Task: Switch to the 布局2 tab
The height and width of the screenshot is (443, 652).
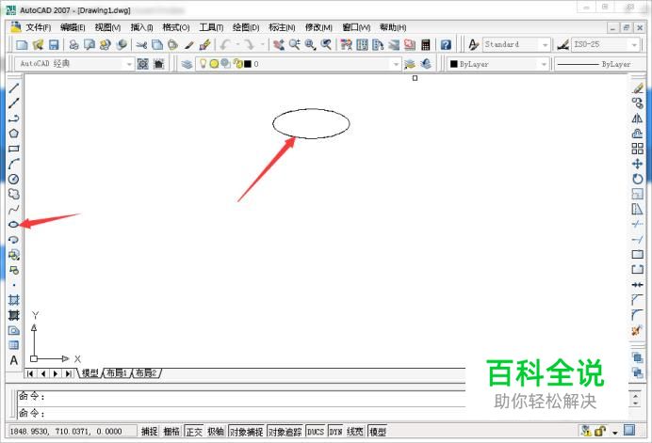Action: 146,372
